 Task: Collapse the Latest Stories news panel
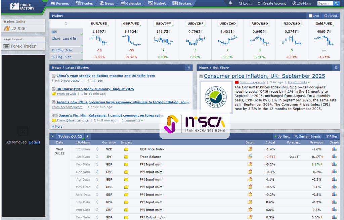(189, 68)
